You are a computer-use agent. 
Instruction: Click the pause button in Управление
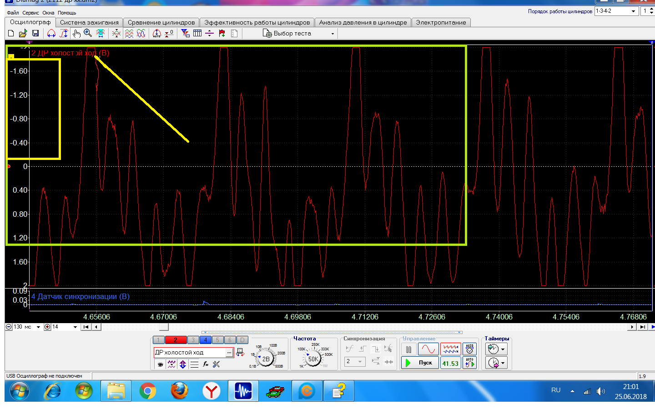click(x=408, y=349)
